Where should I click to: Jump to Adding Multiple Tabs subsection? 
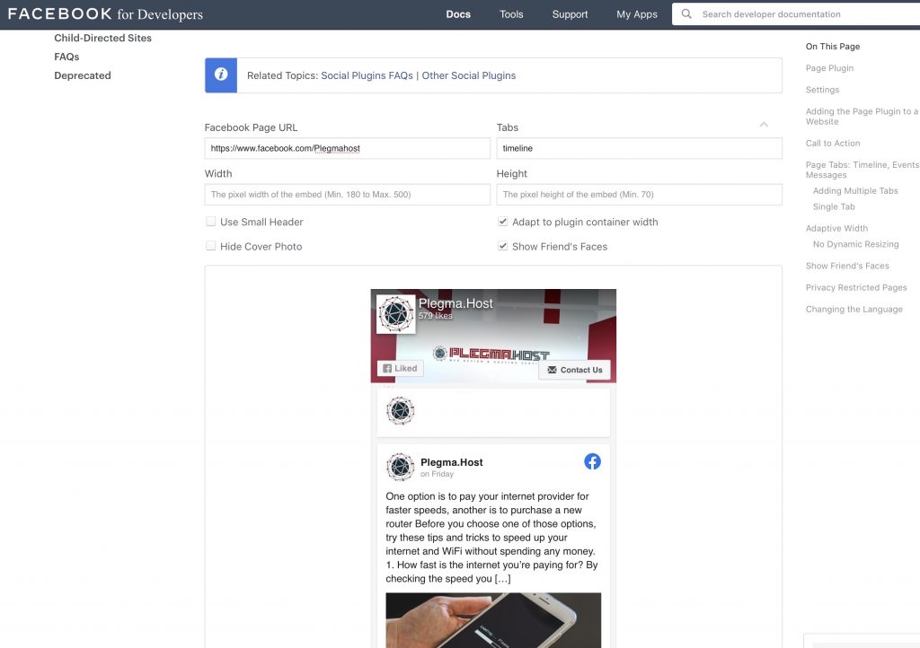point(855,191)
